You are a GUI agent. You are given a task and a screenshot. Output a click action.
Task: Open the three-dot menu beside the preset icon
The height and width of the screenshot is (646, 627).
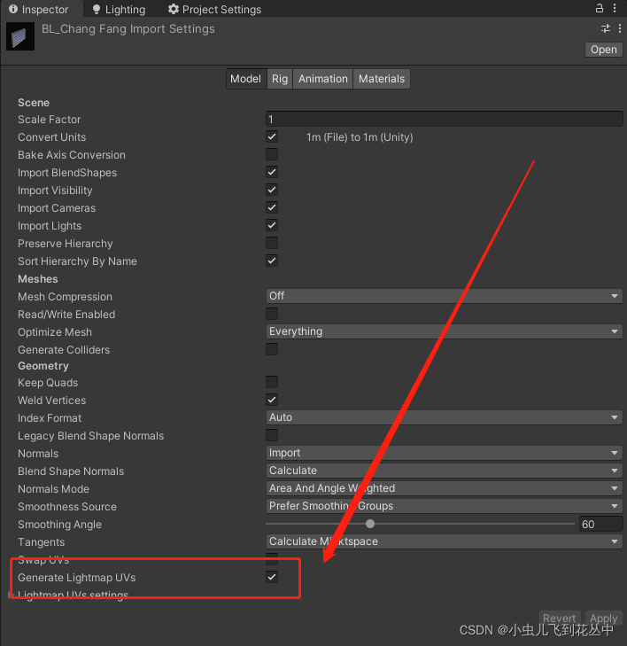[620, 28]
